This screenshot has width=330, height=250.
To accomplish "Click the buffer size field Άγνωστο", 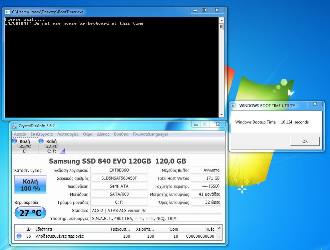I will [206, 170].
